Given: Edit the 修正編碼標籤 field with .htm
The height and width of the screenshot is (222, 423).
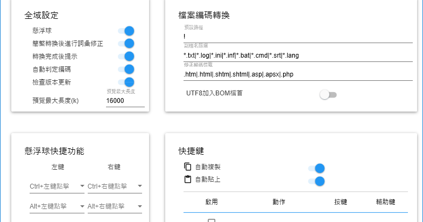Looking at the screenshot, I should coord(298,74).
